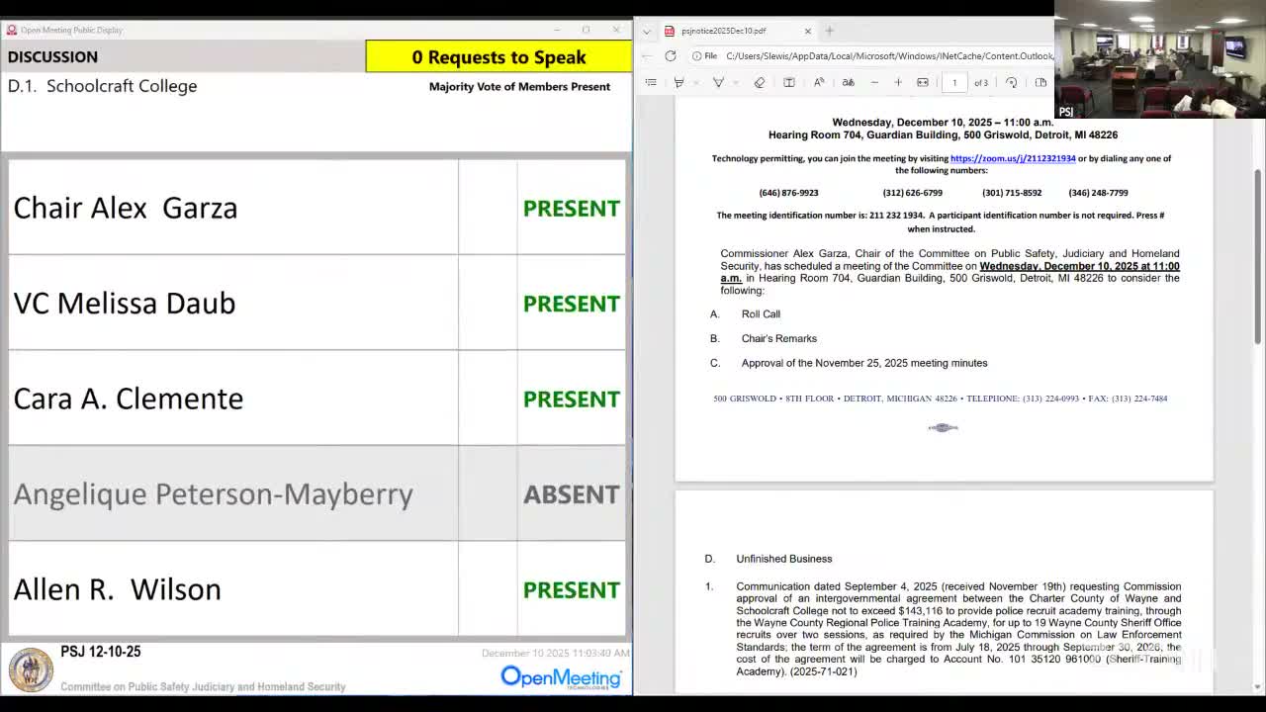This screenshot has width=1266, height=712.
Task: Open the Highlight color dropdown arrow
Action: pyautogui.click(x=696, y=82)
